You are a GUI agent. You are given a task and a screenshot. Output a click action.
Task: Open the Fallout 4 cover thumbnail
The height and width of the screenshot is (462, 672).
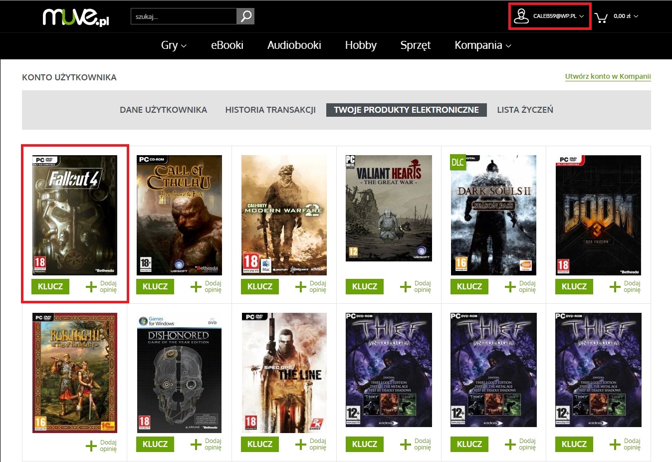75,215
